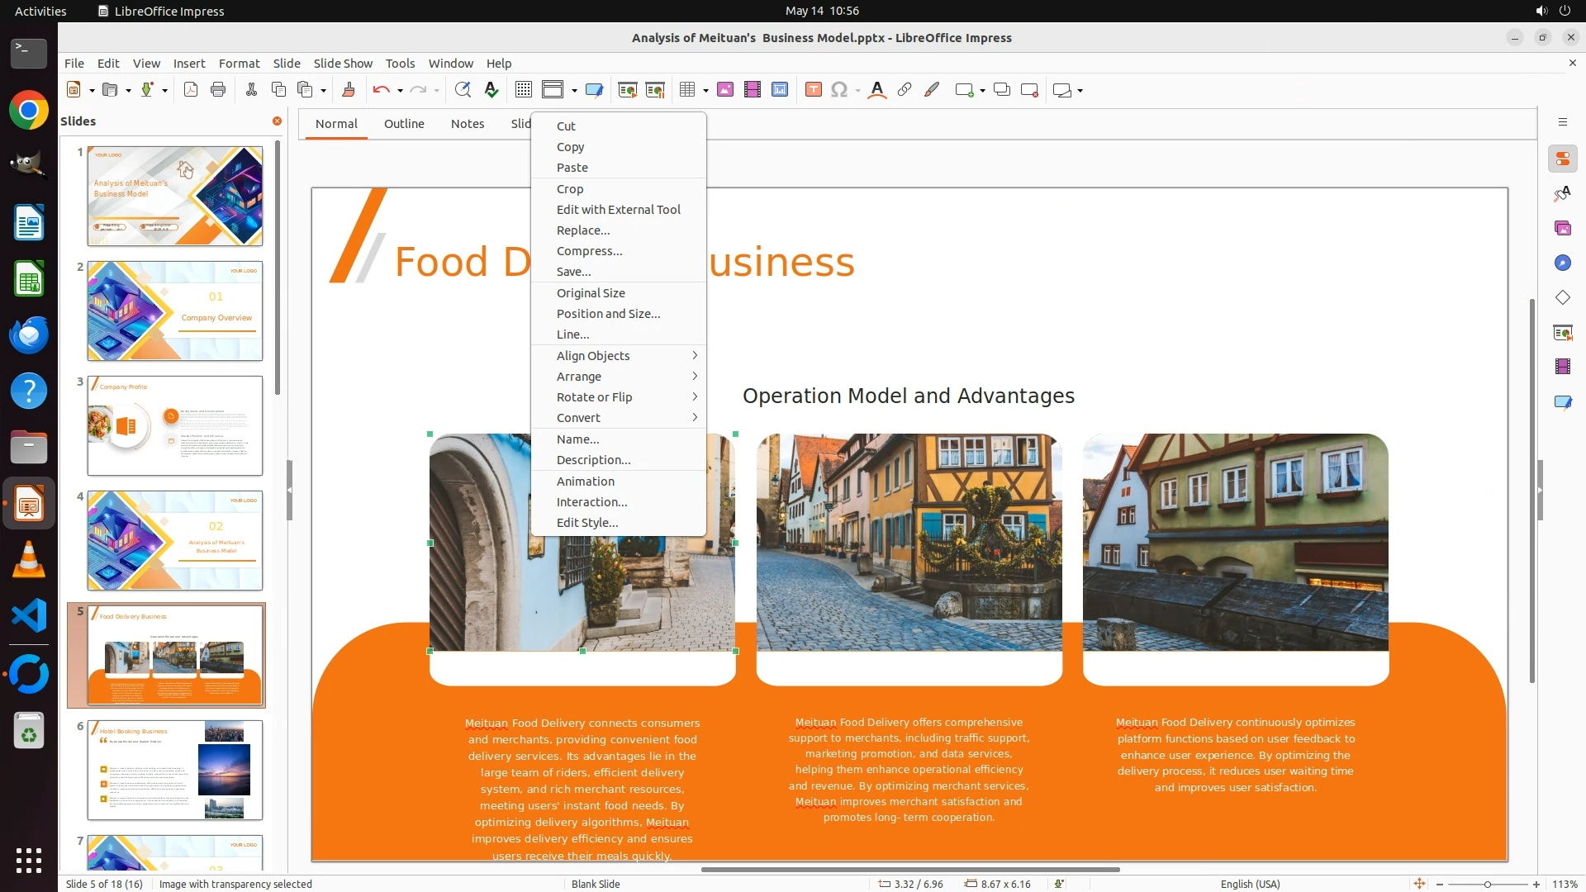Click the Export as PDF icon
The height and width of the screenshot is (892, 1586).
191,90
